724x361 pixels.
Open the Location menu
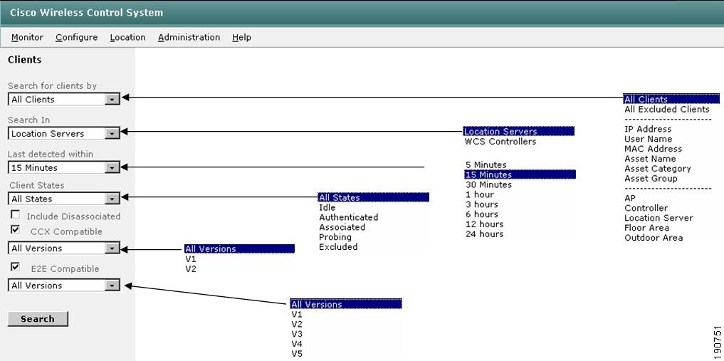[x=128, y=38]
